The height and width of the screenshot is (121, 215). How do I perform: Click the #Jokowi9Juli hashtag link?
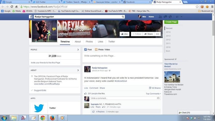click(121, 81)
